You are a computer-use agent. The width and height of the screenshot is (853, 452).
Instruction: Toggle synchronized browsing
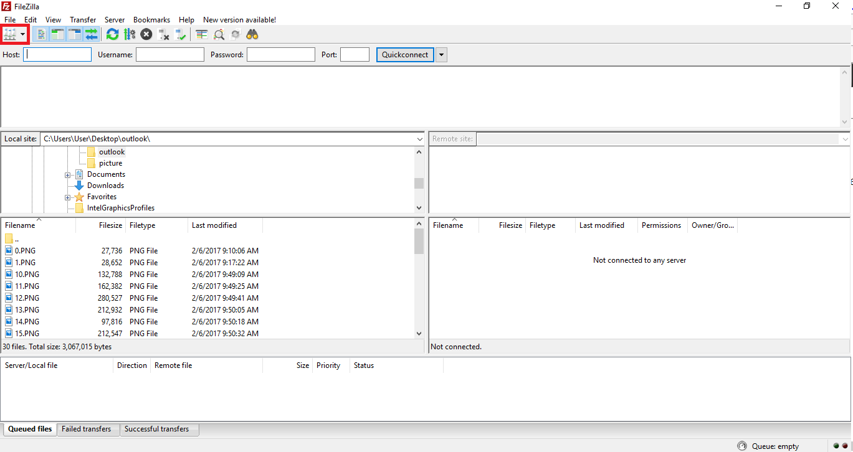(236, 34)
